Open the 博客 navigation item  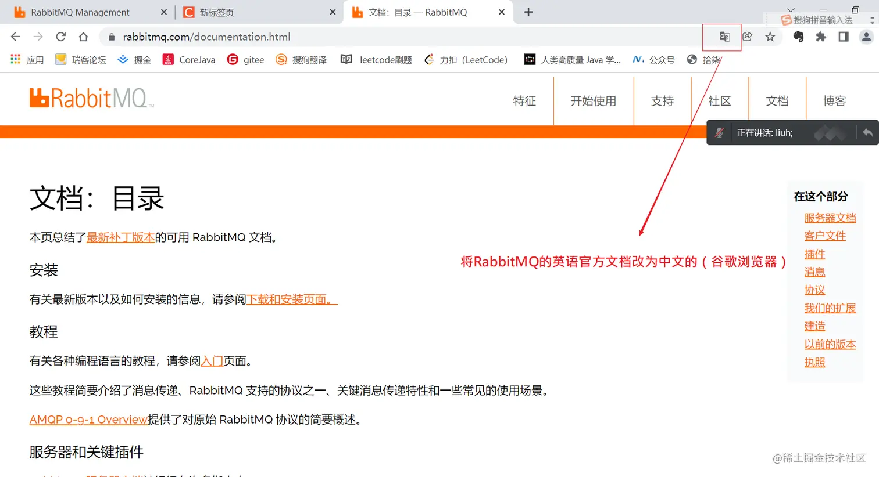pos(835,101)
